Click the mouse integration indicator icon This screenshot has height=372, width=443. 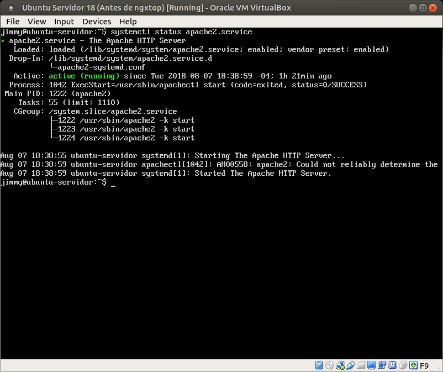(403, 365)
